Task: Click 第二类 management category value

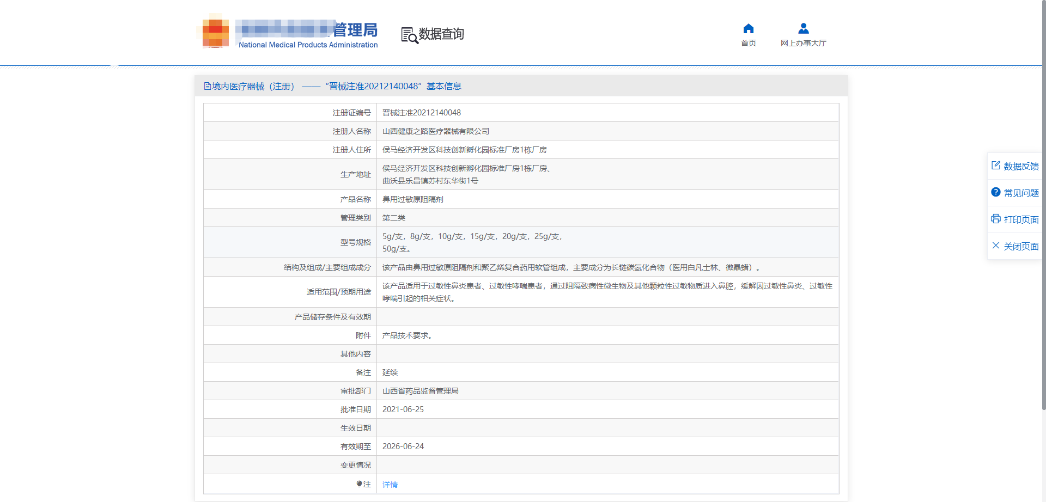Action: (x=394, y=218)
